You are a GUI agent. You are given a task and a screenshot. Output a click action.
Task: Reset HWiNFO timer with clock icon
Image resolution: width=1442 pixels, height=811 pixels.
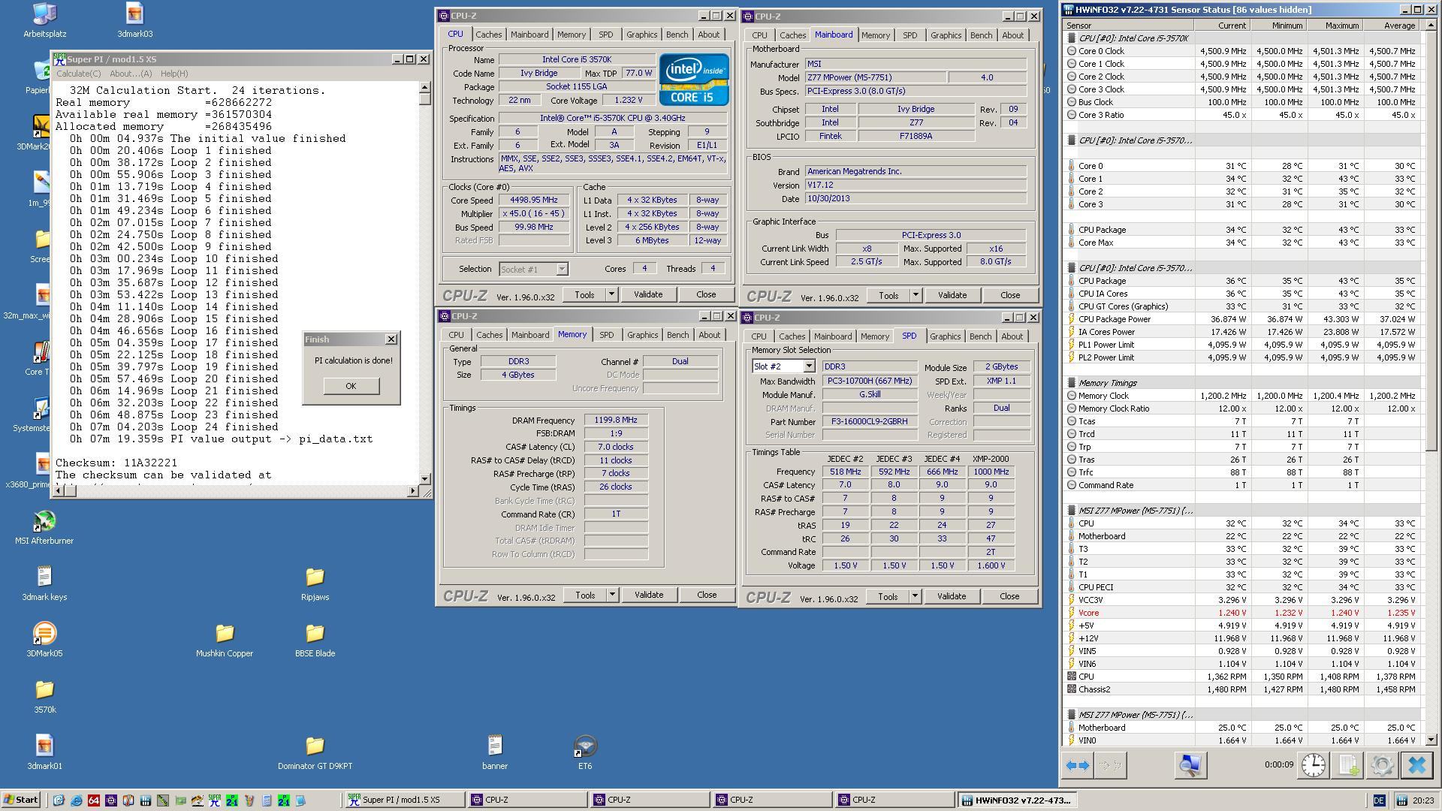[x=1313, y=765]
